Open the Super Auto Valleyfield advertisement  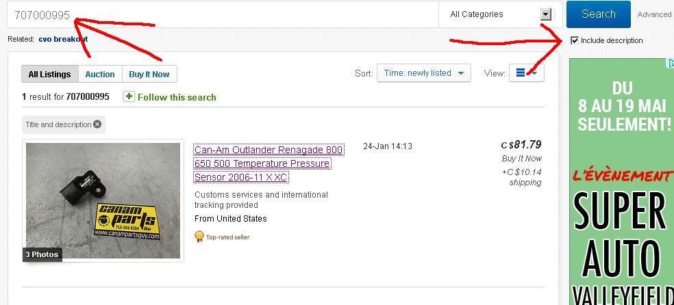coord(621,181)
